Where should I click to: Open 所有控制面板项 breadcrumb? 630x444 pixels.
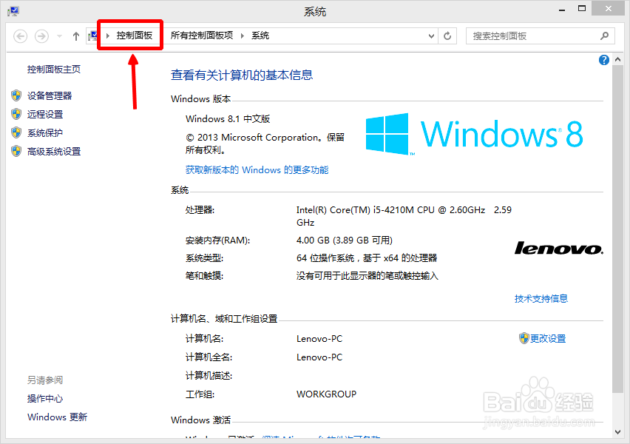202,36
